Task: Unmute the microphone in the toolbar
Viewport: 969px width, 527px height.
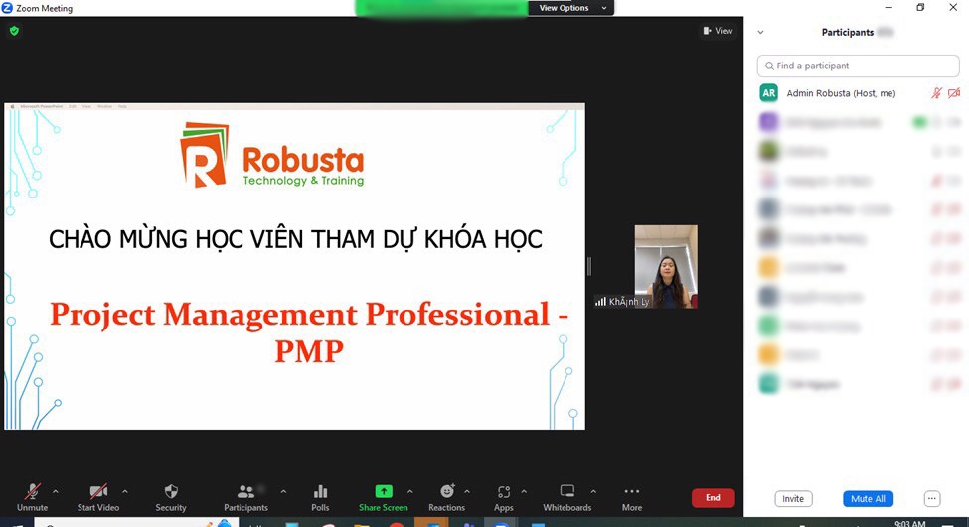Action: click(32, 497)
